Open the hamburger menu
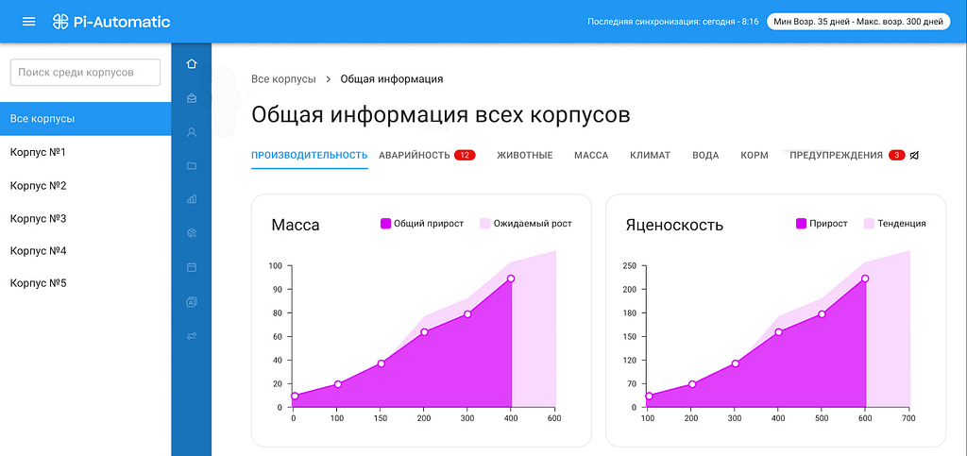 click(x=29, y=22)
